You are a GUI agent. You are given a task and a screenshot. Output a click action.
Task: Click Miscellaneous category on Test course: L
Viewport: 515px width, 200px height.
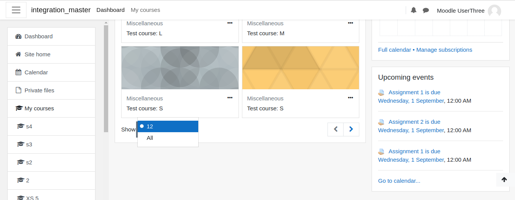coord(145,23)
